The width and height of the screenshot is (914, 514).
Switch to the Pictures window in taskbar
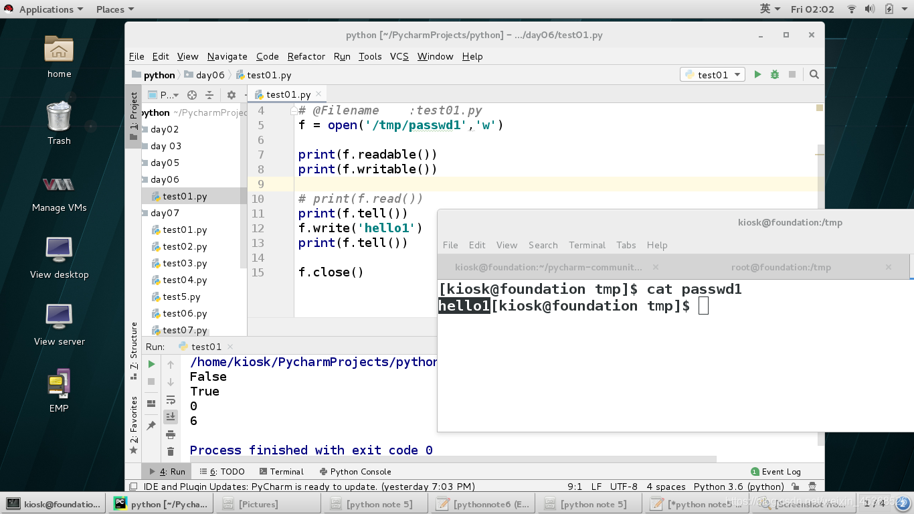coord(266,504)
